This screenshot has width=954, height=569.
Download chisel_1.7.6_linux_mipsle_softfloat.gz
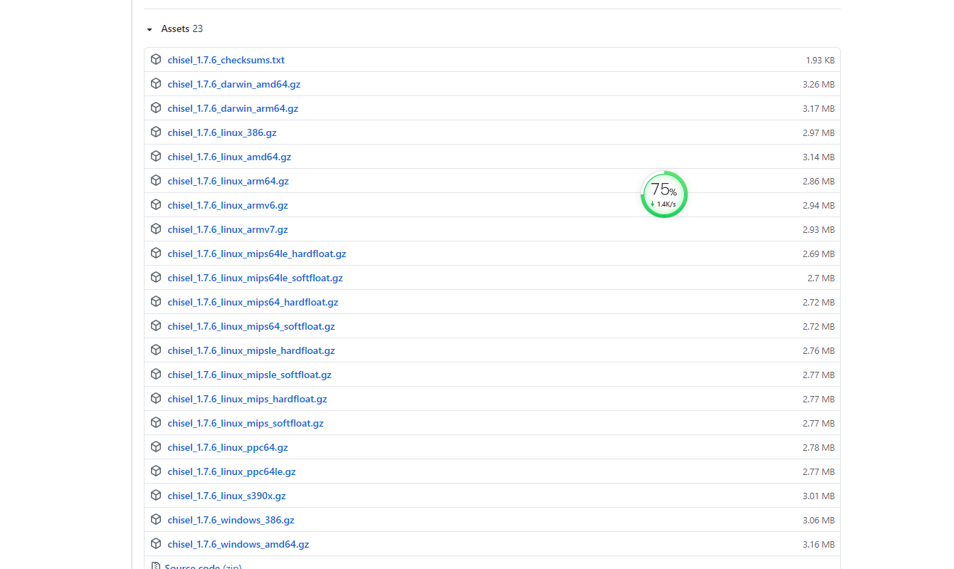(x=250, y=375)
